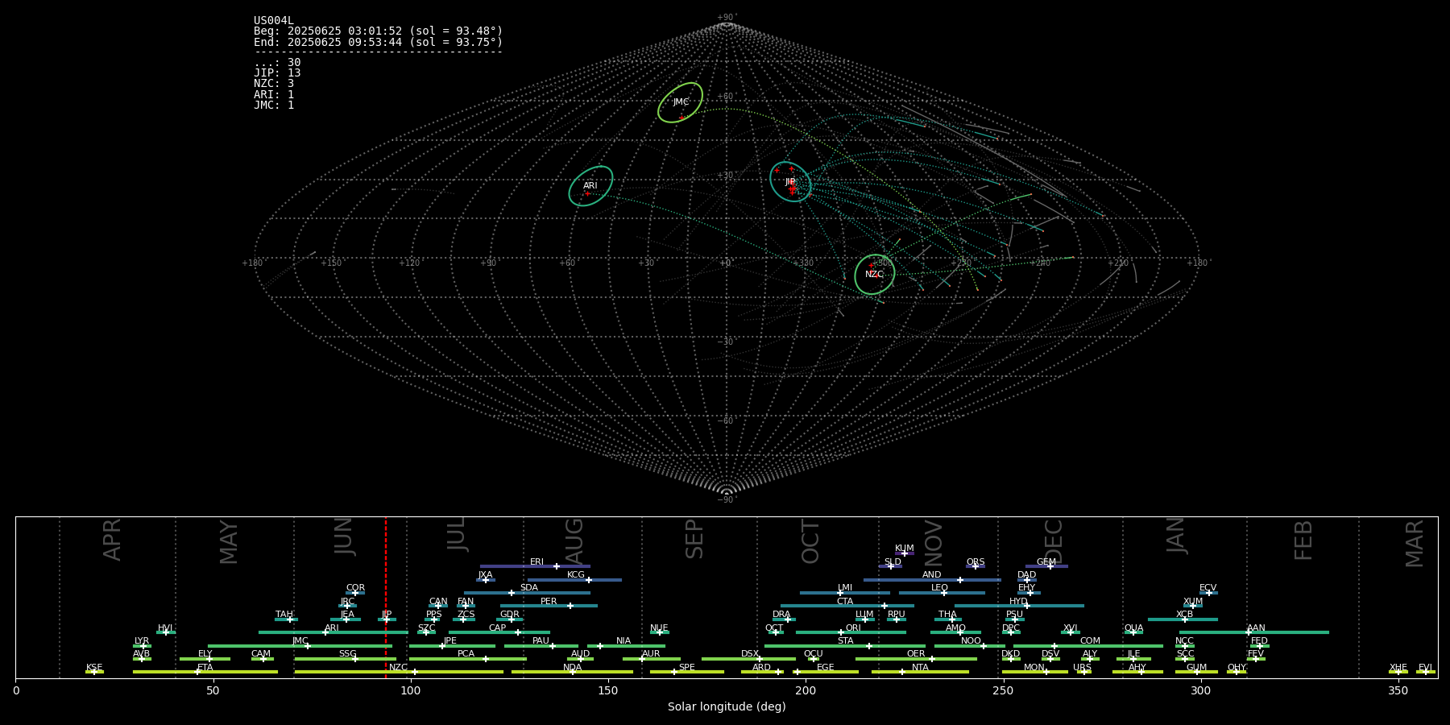Image resolution: width=1450 pixels, height=725 pixels.
Task: Click the QUA shower bar in timeline
Action: pyautogui.click(x=1135, y=632)
